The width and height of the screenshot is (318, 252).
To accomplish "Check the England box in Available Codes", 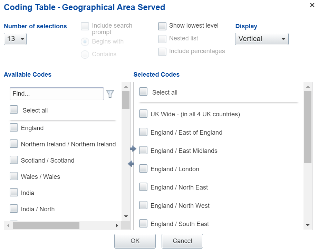I will [x=14, y=128].
